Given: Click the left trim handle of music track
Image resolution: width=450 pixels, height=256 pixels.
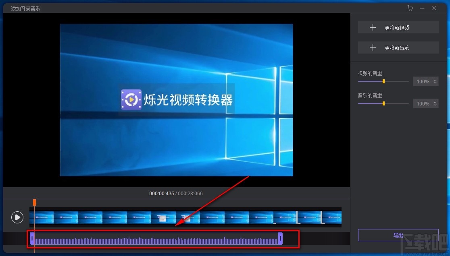Looking at the screenshot, I should point(32,238).
